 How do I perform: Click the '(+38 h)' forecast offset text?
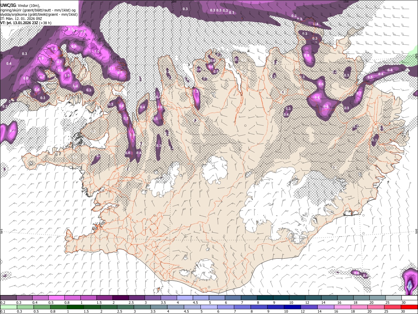coord(45,23)
